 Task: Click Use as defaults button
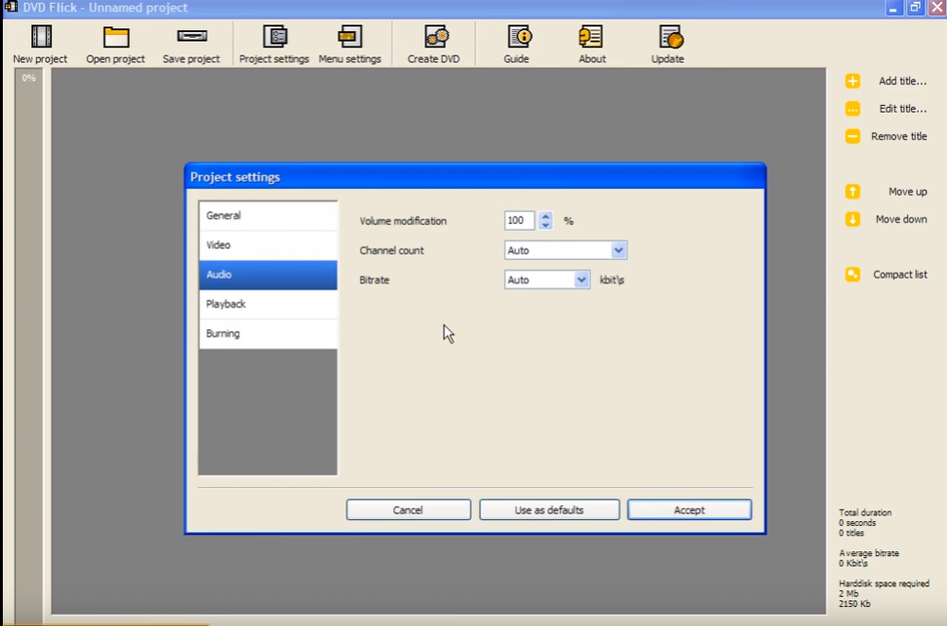(x=549, y=510)
